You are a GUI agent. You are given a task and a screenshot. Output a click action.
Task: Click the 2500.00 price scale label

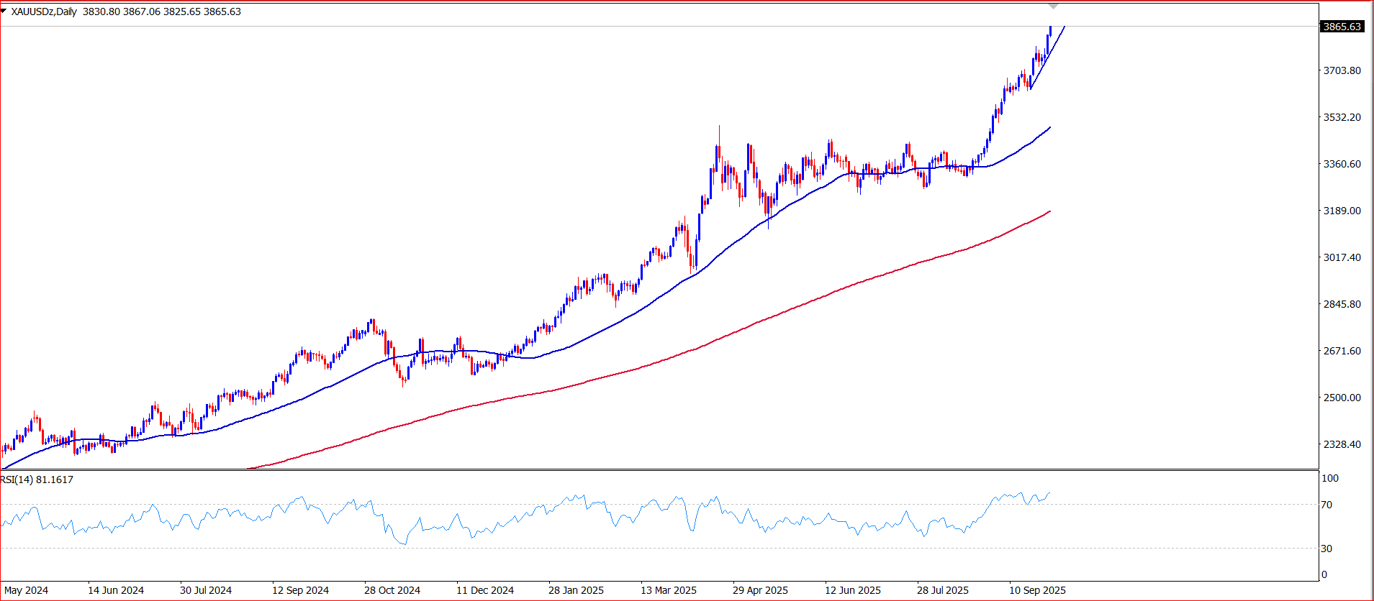[1342, 398]
